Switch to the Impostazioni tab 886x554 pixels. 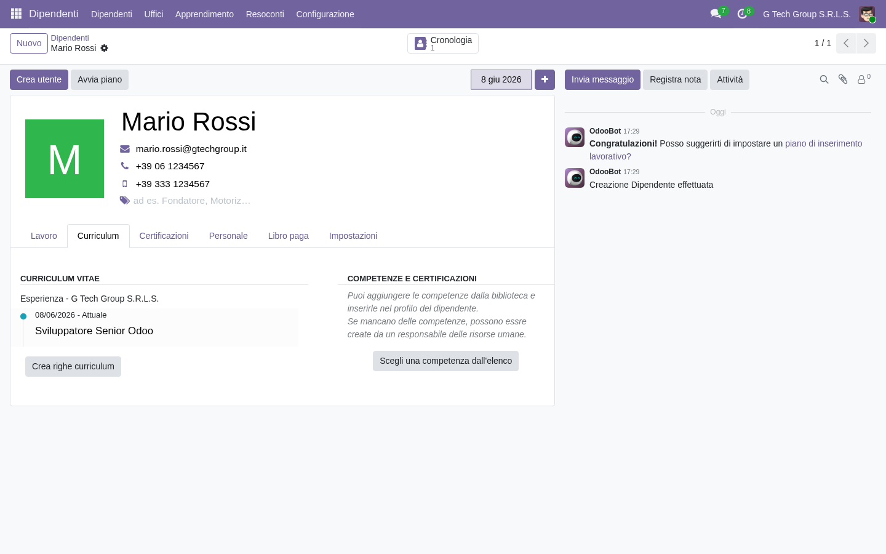[x=353, y=236]
